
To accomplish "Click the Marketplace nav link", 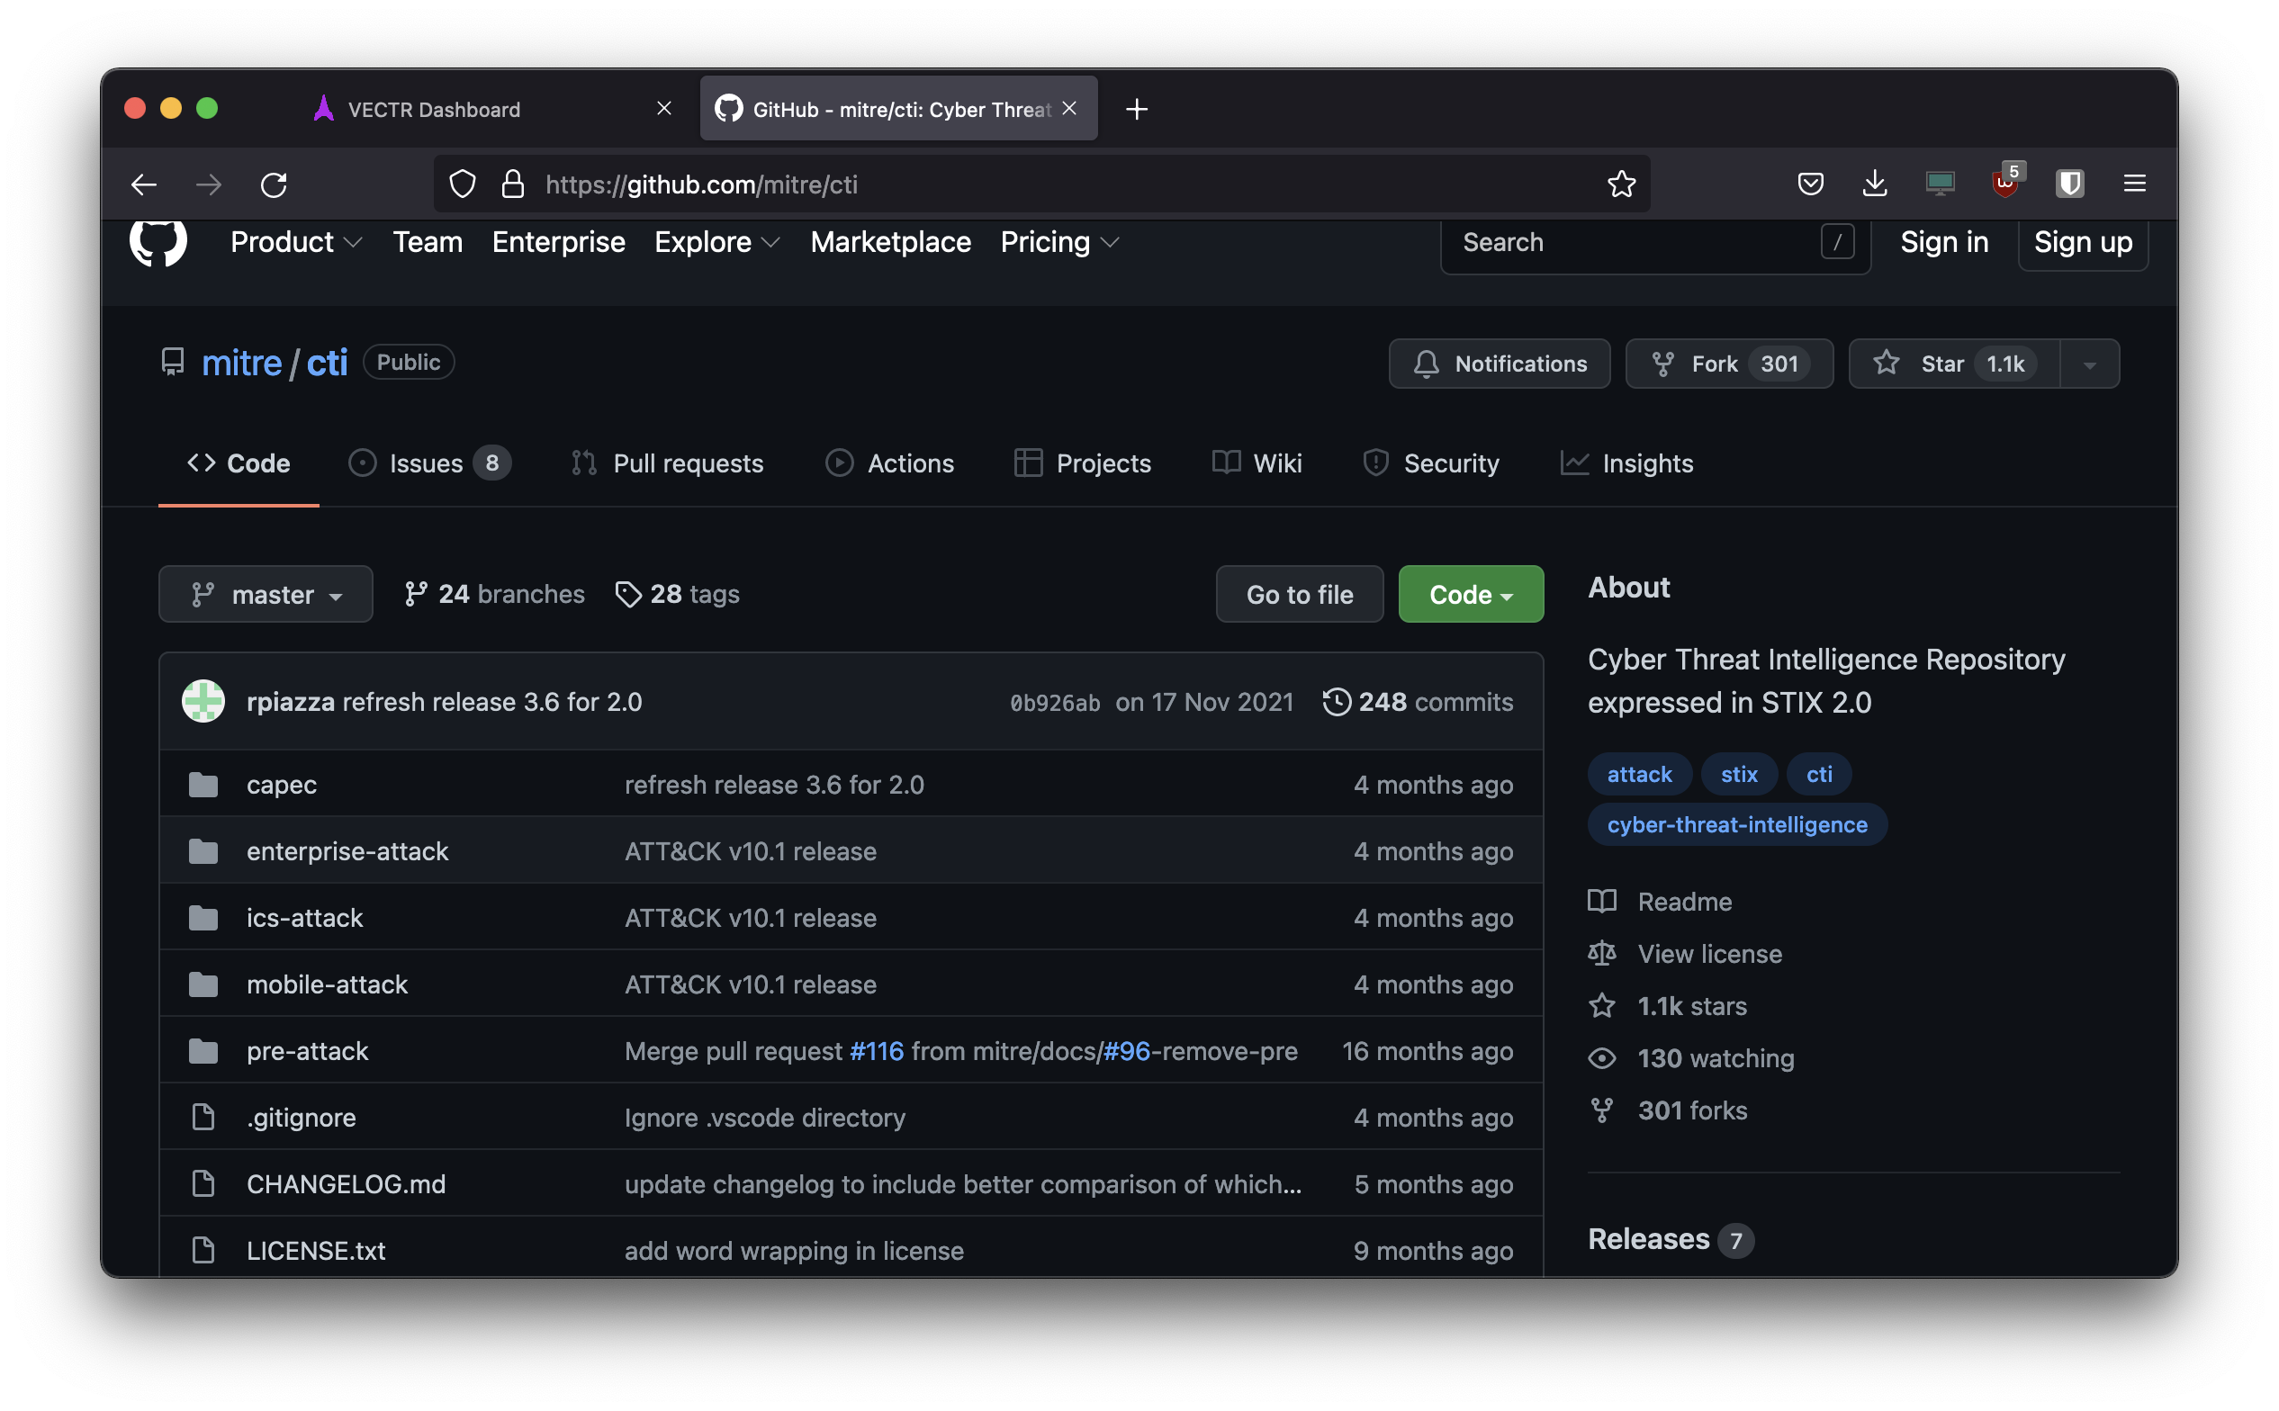I will [890, 242].
